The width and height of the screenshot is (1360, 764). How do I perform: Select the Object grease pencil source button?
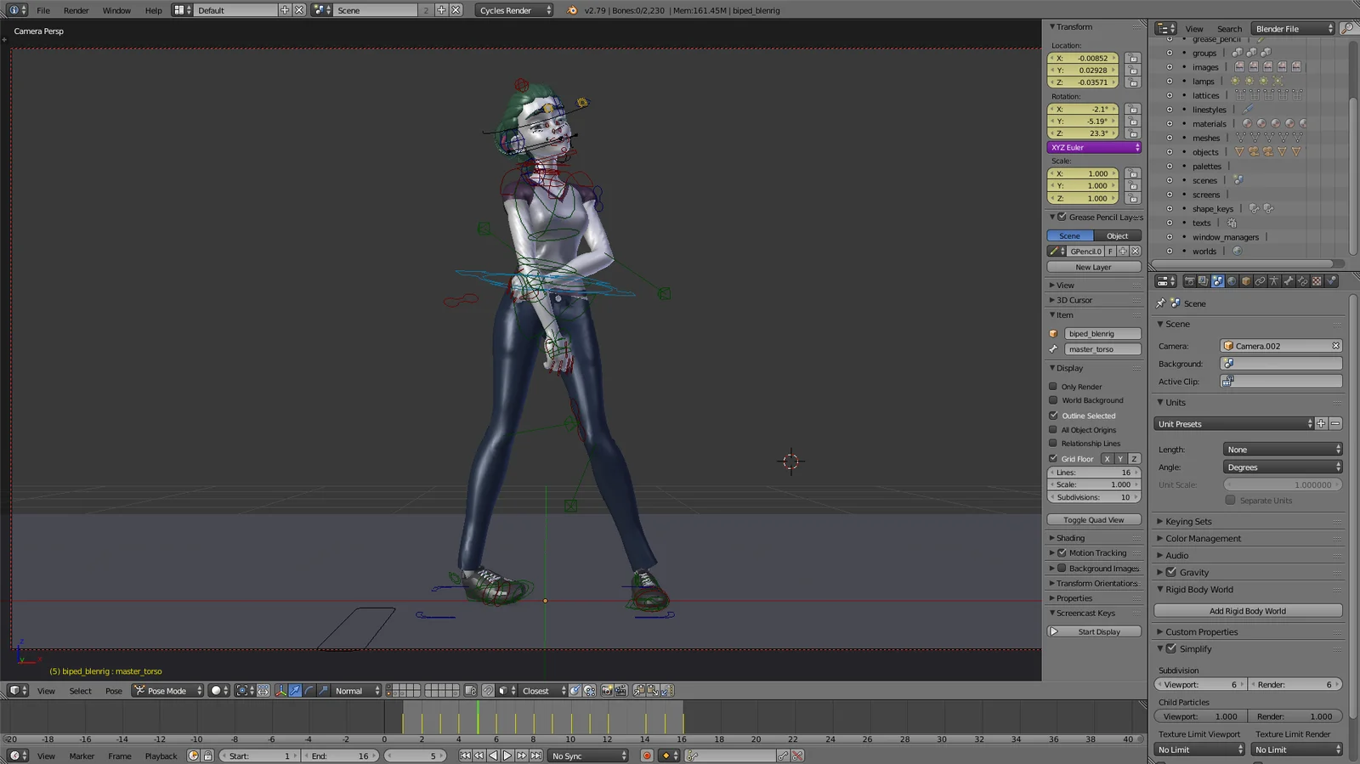1118,235
